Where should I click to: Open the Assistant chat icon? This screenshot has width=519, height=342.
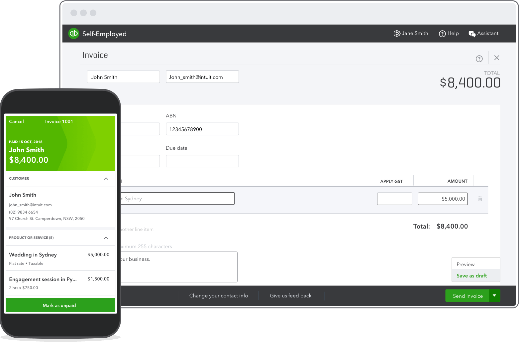(x=472, y=34)
